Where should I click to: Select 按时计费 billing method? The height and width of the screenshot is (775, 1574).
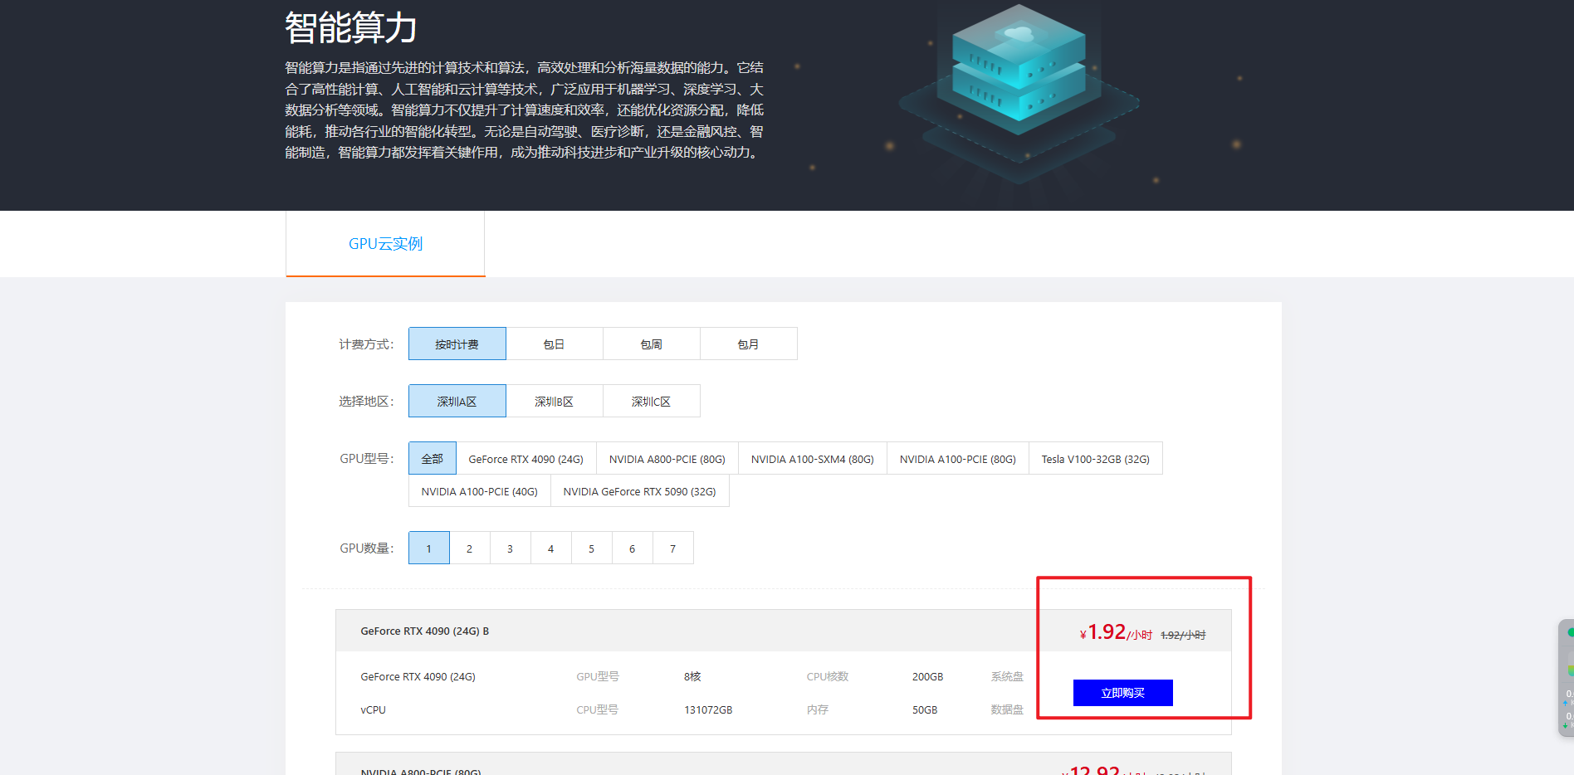(x=457, y=344)
